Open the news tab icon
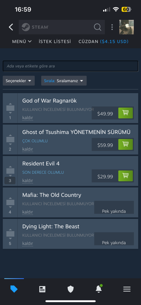Viewport: 141px width, 305px height. 42,289
